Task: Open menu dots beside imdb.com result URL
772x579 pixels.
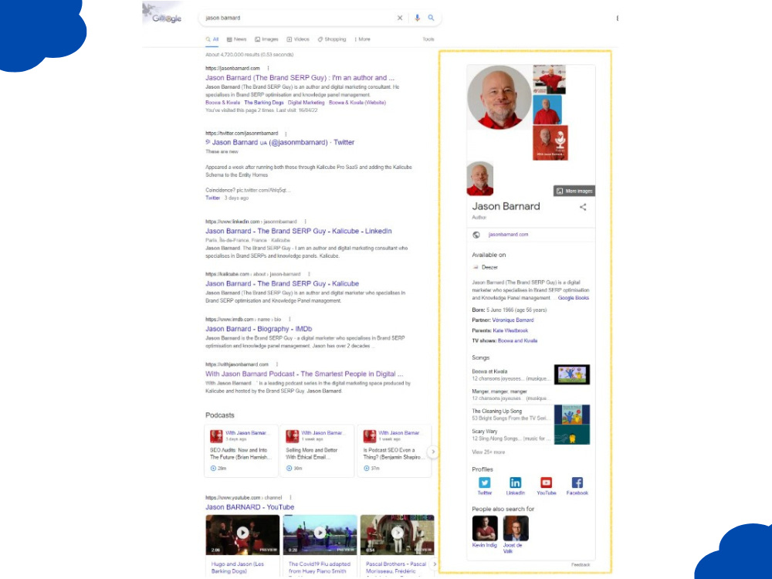Action: pyautogui.click(x=289, y=320)
